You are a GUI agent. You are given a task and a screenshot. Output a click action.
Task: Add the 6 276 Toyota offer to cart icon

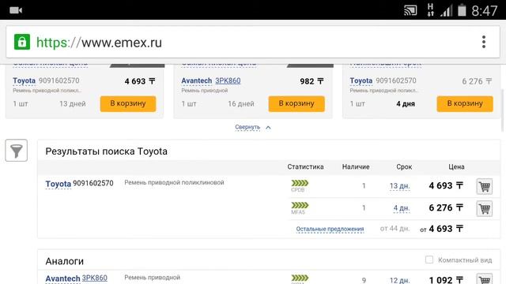tap(485, 208)
